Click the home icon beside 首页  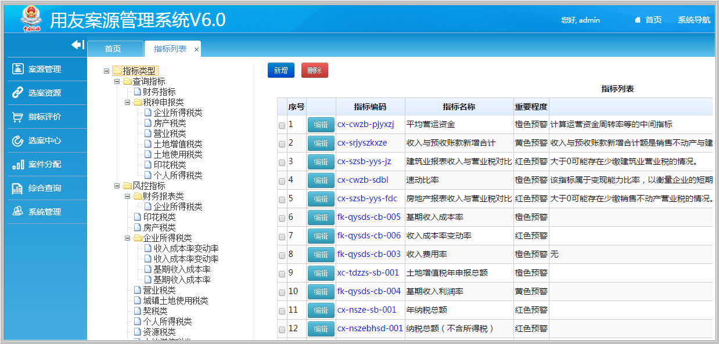pos(638,20)
